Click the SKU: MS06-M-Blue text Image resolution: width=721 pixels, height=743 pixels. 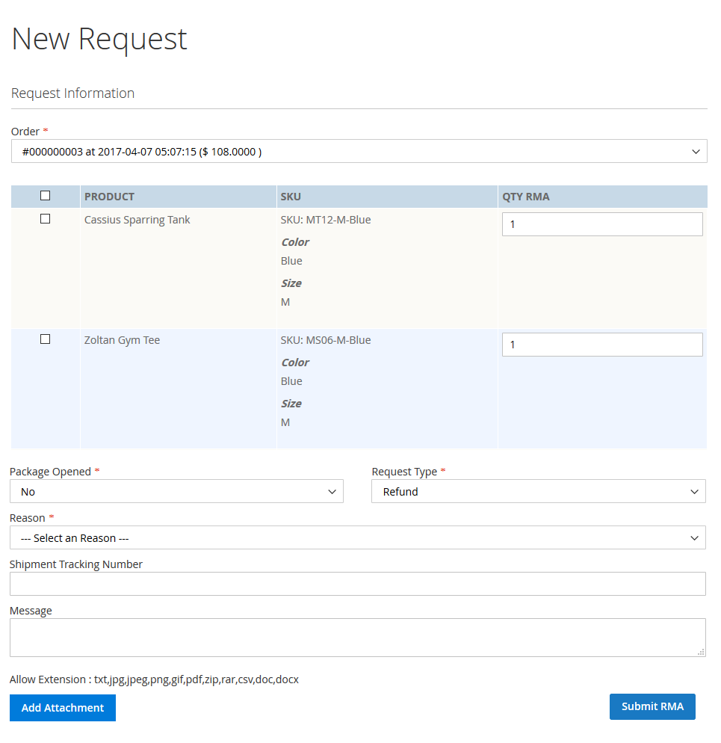point(326,340)
